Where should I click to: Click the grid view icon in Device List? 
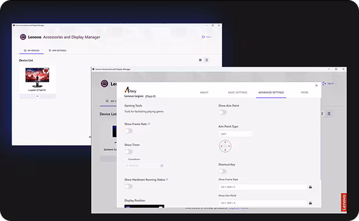coord(200,60)
